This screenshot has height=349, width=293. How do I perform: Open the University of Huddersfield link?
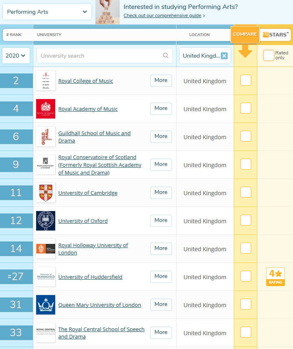90,277
